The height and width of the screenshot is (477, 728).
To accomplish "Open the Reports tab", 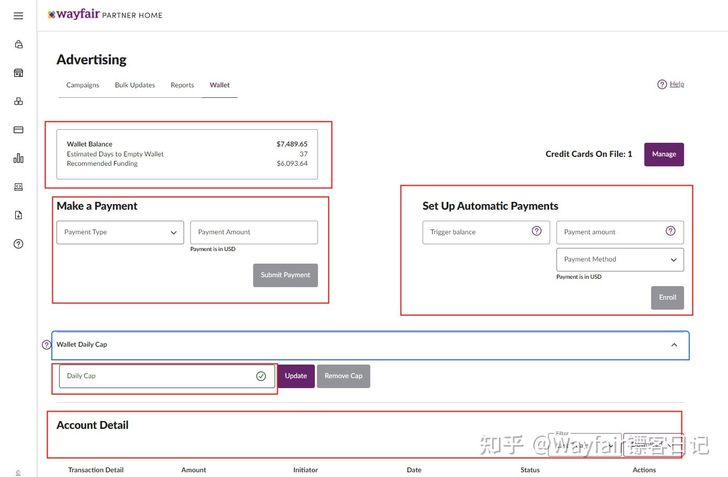I will click(x=182, y=85).
